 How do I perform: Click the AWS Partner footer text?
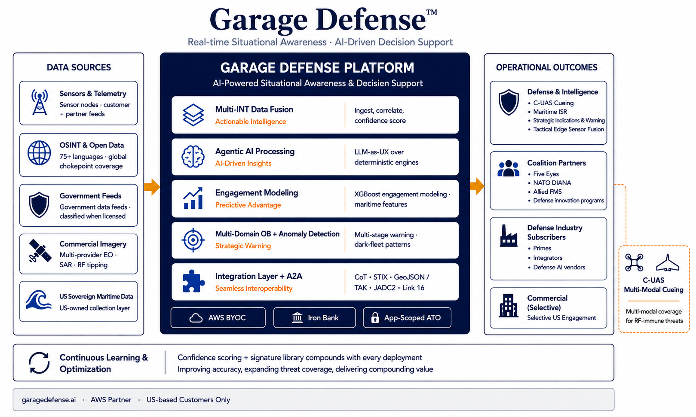click(x=111, y=400)
